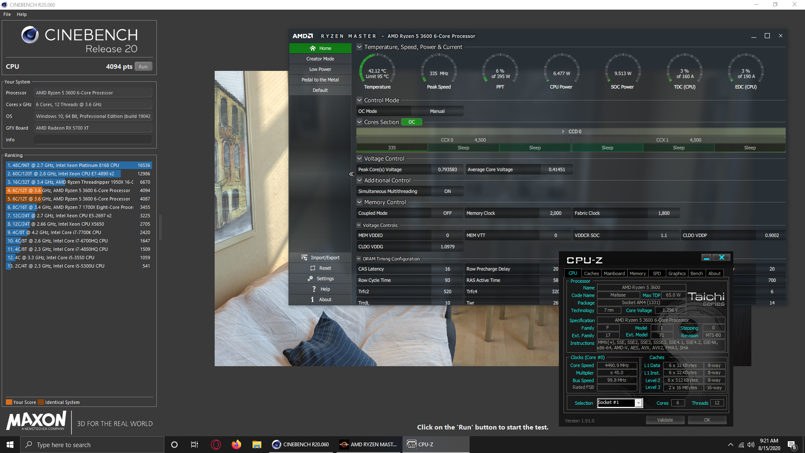805x453 pixels.
Task: Click the Help question mark icon
Action: pos(314,289)
